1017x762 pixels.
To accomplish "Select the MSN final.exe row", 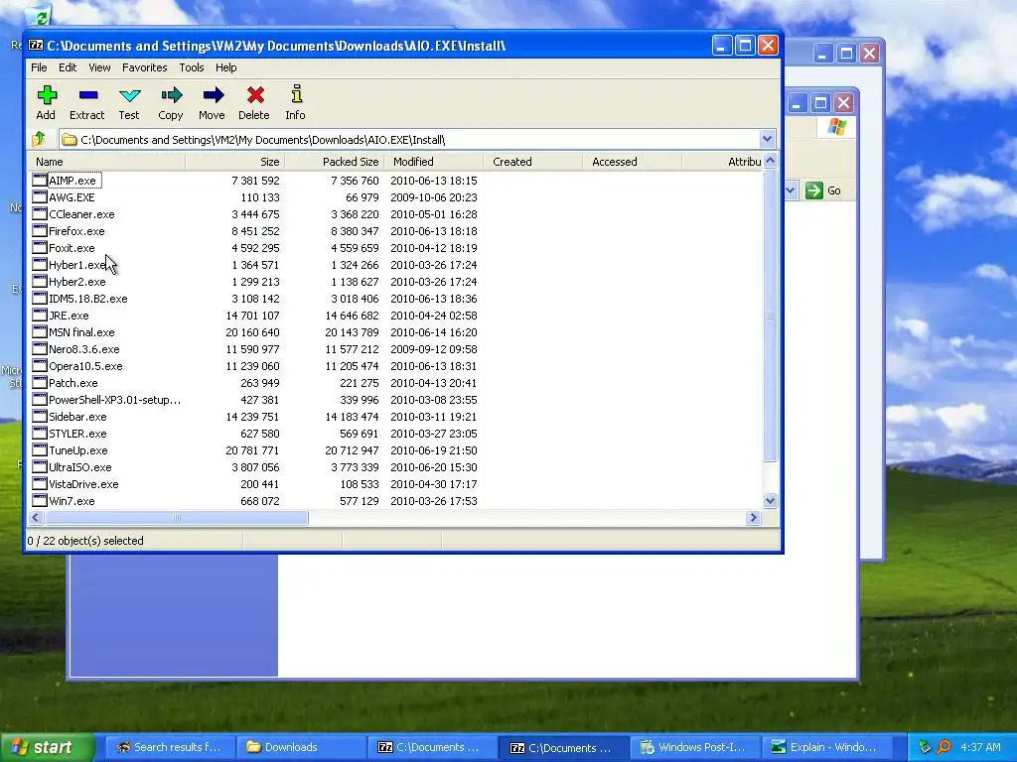I will click(395, 331).
